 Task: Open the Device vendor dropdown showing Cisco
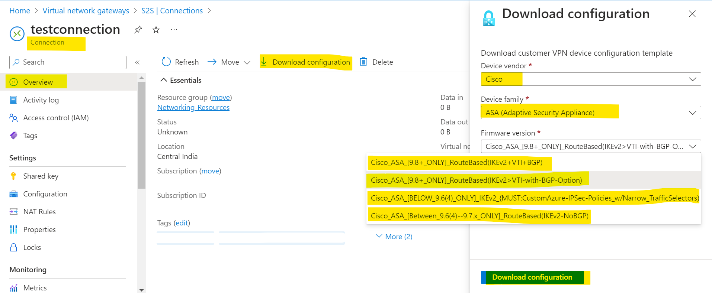click(591, 79)
